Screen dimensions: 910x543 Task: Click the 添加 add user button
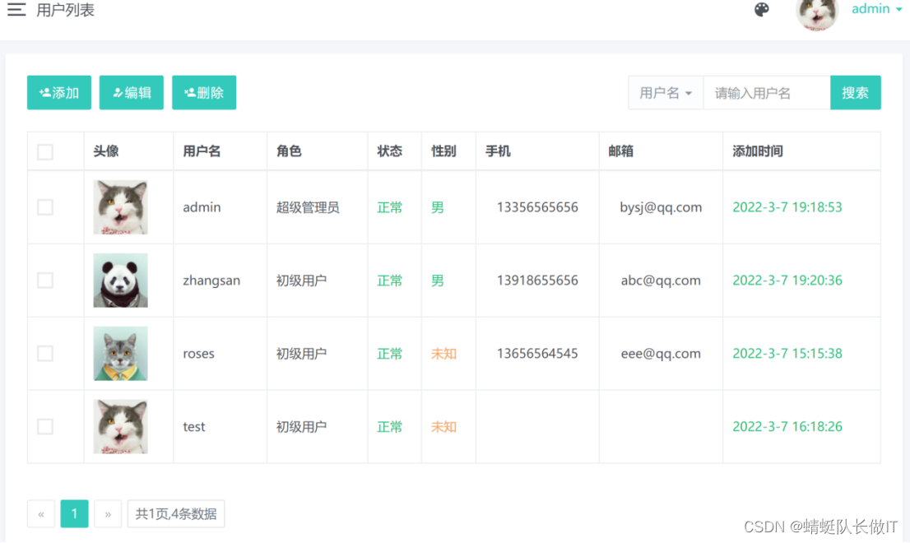pyautogui.click(x=59, y=92)
